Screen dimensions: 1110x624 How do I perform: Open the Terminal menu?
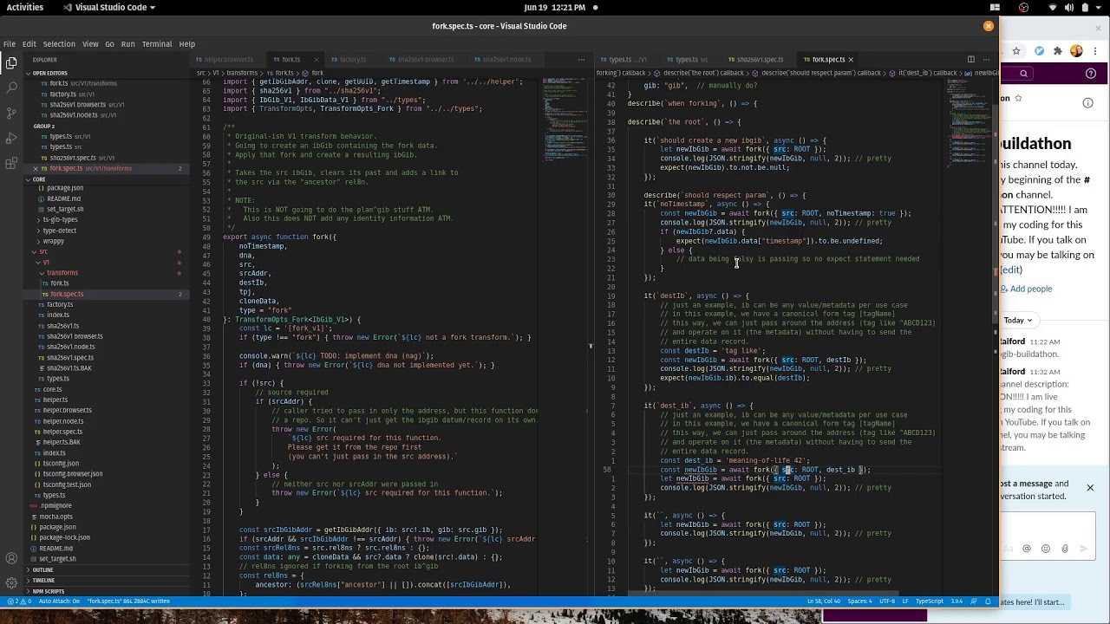156,43
